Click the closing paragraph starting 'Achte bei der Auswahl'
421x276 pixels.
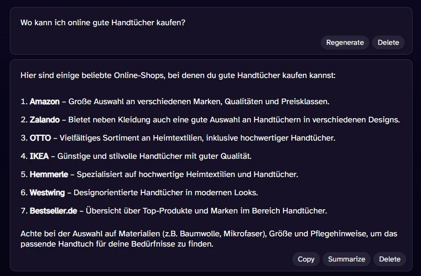pyautogui.click(x=209, y=239)
